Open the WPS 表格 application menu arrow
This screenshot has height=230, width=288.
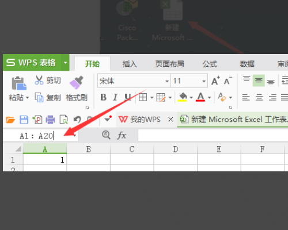[x=66, y=63]
